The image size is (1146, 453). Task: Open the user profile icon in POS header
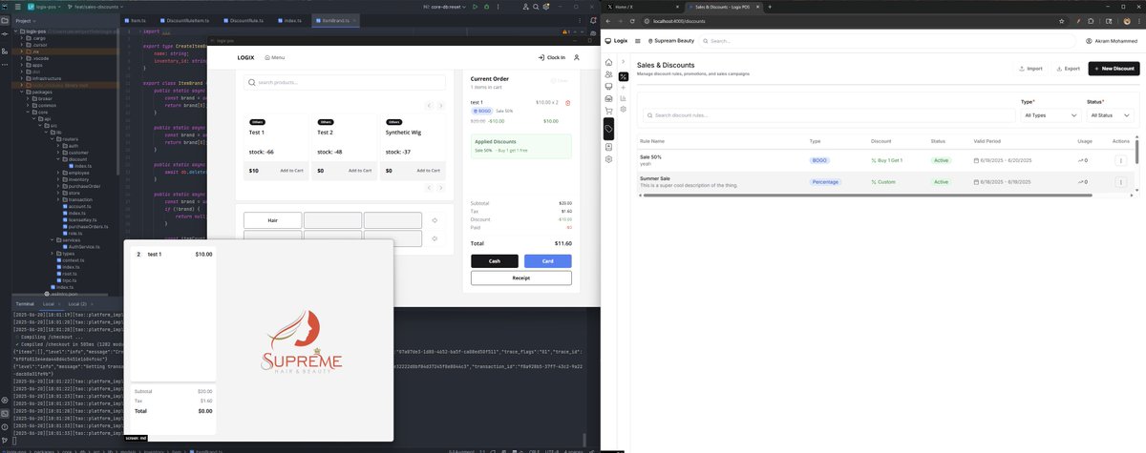click(x=577, y=57)
